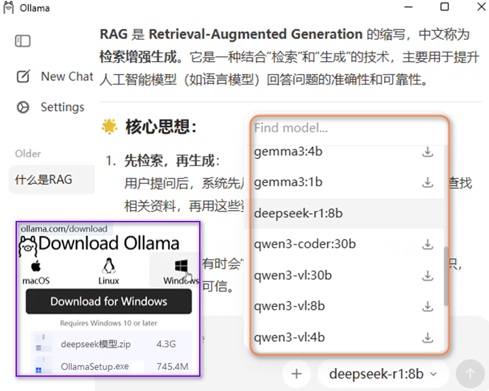Click the Ollama title bar app icon
Screen dimensions: 489x391
pyautogui.click(x=8, y=7)
